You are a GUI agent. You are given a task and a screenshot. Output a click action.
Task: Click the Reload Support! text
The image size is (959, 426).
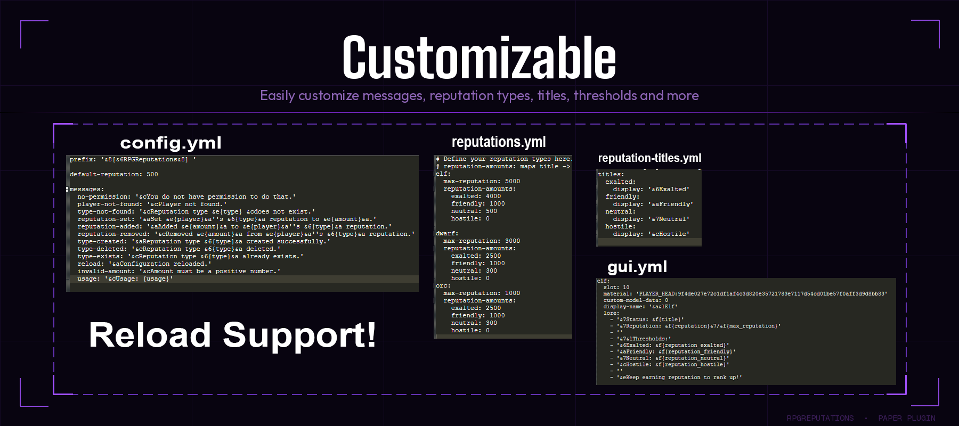232,335
